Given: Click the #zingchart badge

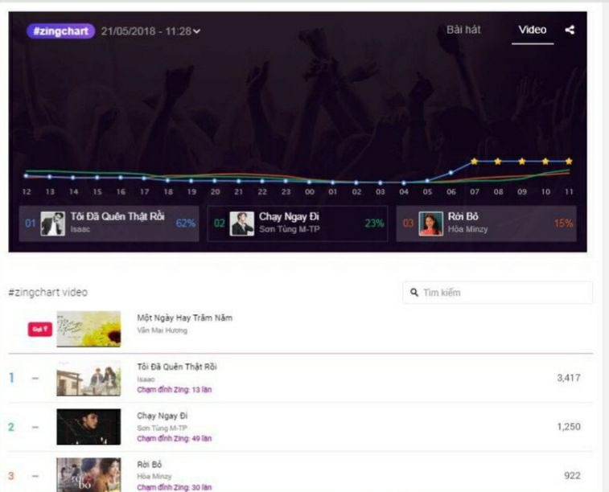Looking at the screenshot, I should [60, 31].
